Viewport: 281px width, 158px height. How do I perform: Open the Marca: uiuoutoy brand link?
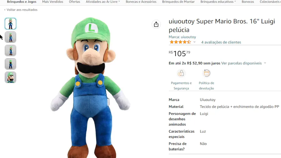coord(182,37)
